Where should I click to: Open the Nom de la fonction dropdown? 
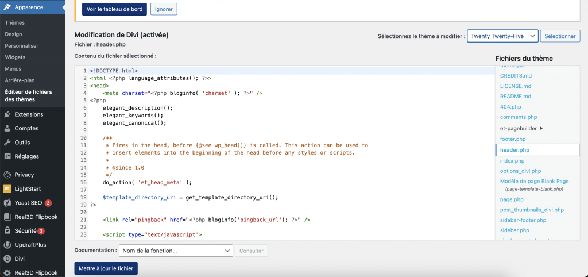pyautogui.click(x=176, y=251)
